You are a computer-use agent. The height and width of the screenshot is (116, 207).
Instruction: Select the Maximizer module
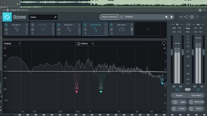point(121,29)
